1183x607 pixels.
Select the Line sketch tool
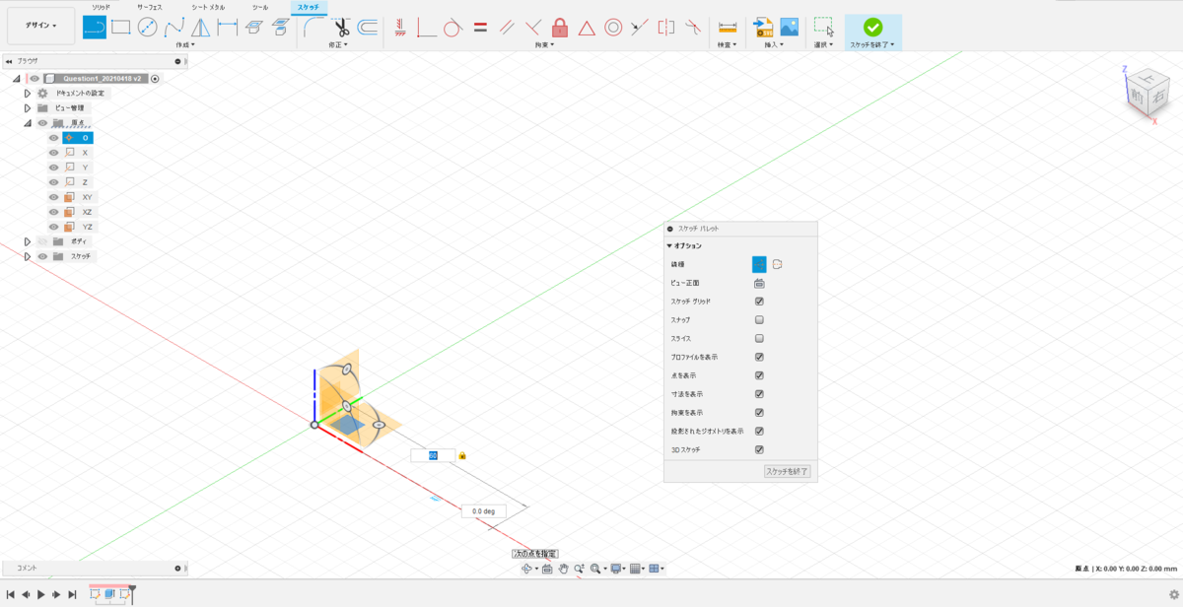click(95, 27)
